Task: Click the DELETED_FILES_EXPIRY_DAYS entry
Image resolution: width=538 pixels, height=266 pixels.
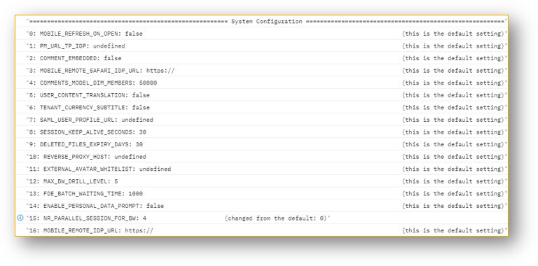Action: point(262,144)
